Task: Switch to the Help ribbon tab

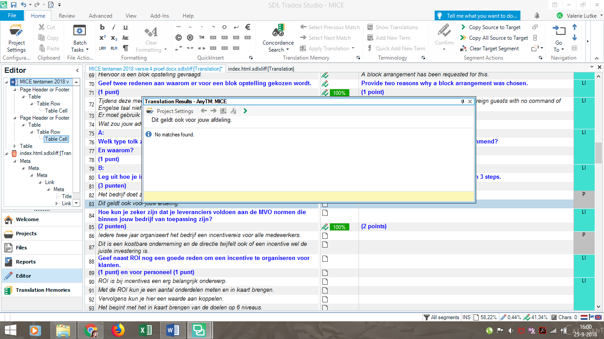Action: [x=188, y=16]
